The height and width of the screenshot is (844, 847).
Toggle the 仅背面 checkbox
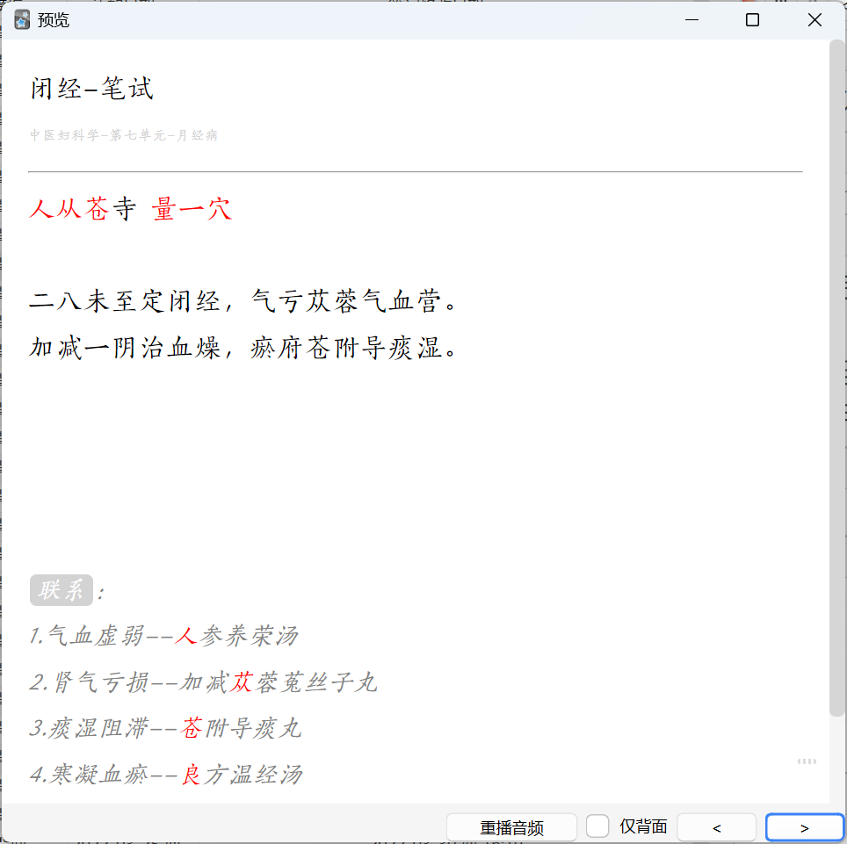click(597, 826)
